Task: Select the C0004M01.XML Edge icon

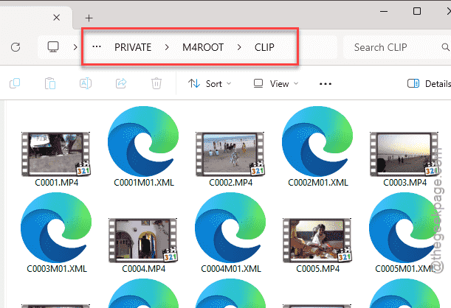Action: 230,228
